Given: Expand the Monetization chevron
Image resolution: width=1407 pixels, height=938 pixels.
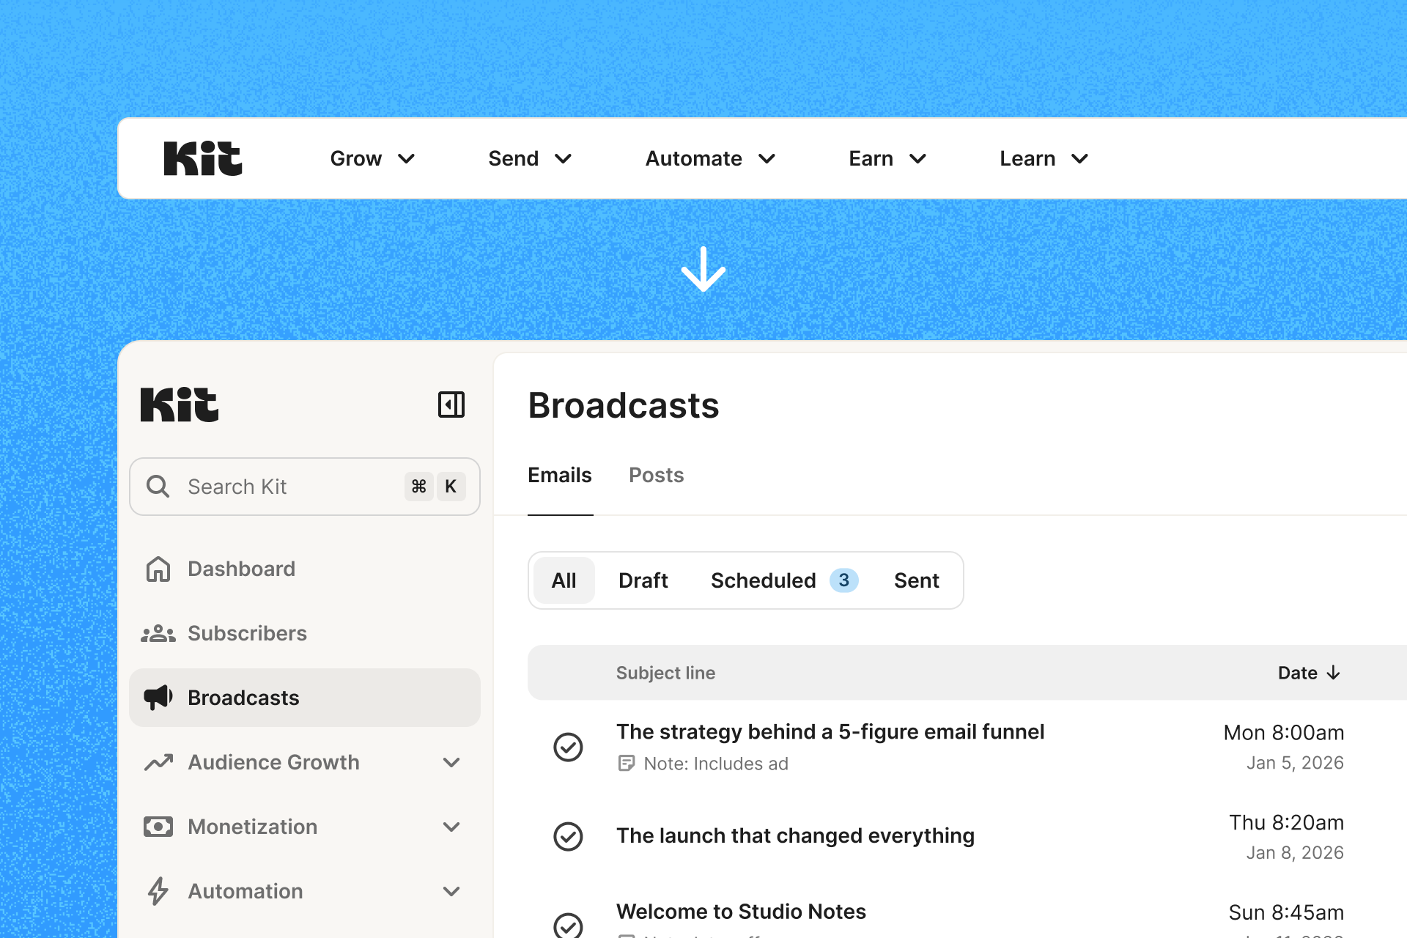Looking at the screenshot, I should pos(451,827).
